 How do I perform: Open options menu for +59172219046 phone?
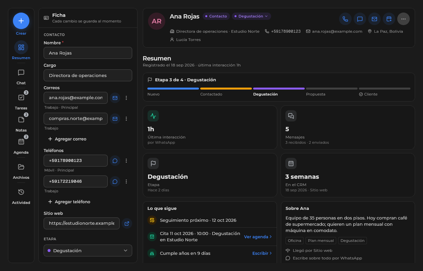point(126,181)
